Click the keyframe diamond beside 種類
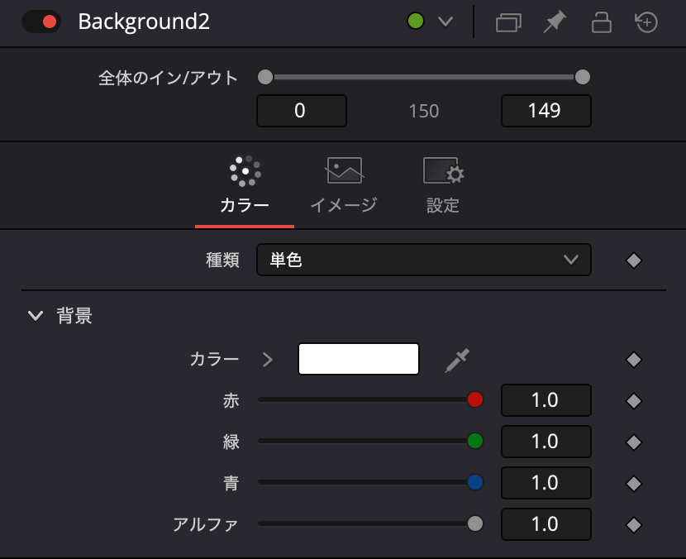 pos(634,260)
